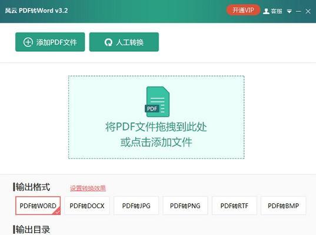Click the 人工转换 button
The height and width of the screenshot is (235, 316).
[124, 42]
